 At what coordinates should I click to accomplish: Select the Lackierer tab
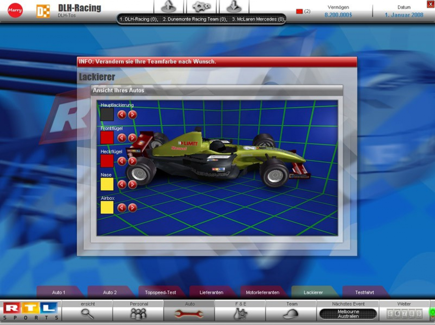[313, 292]
